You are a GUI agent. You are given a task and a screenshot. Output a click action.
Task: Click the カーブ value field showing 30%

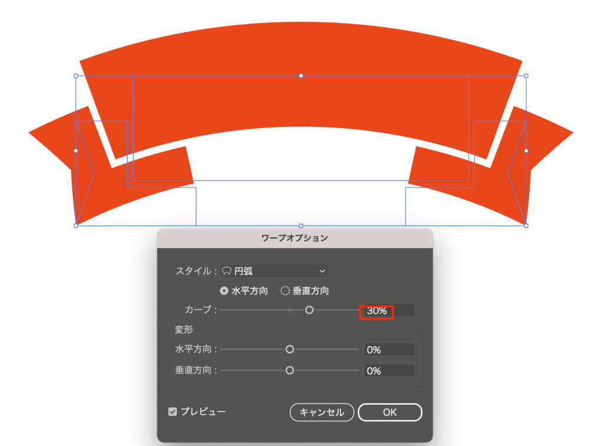389,311
